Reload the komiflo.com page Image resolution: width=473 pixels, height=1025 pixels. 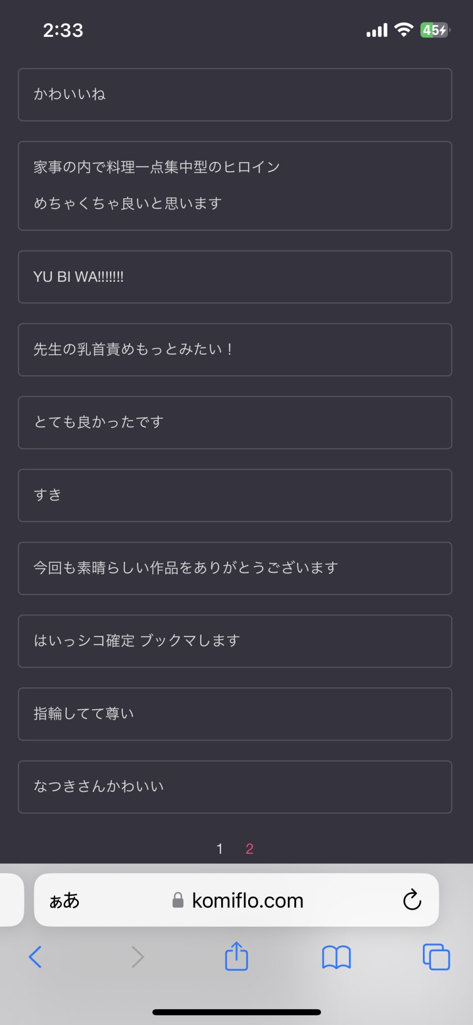pos(412,900)
